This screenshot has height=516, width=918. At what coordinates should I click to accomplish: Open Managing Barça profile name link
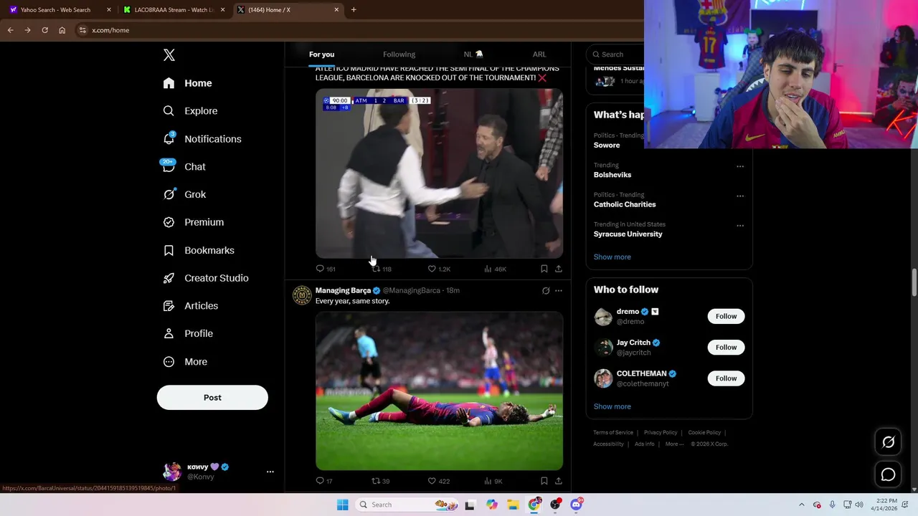tap(343, 290)
